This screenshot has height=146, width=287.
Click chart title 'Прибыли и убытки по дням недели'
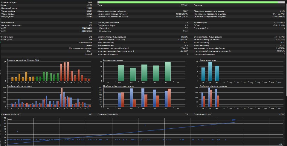click(119, 86)
